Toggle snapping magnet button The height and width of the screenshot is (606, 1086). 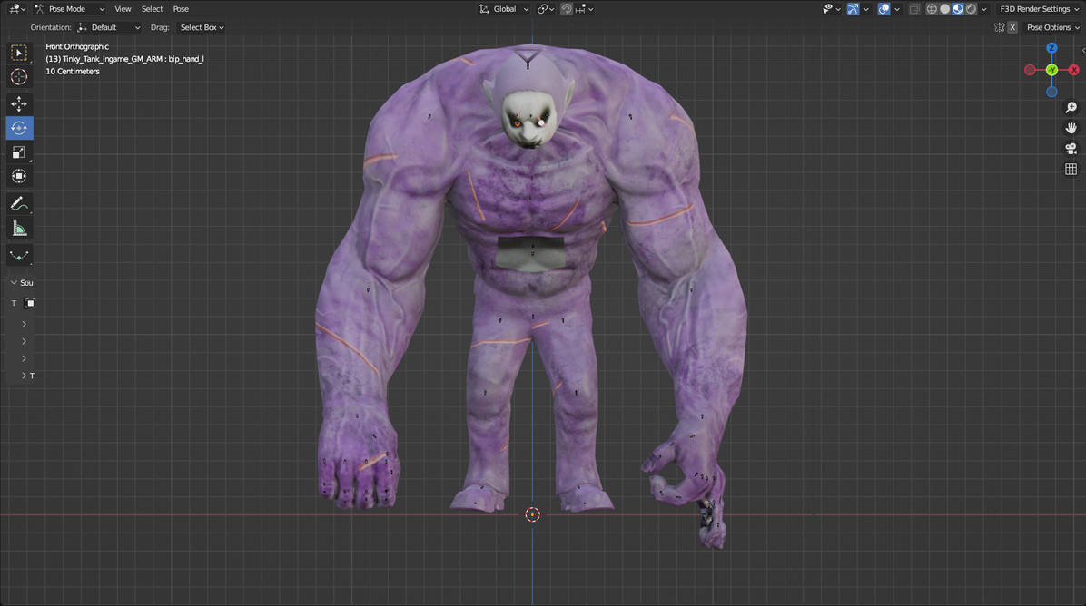click(567, 9)
